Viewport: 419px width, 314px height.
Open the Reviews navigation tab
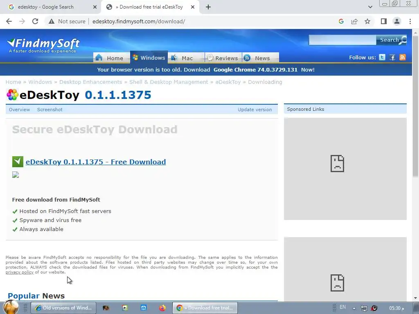223,58
